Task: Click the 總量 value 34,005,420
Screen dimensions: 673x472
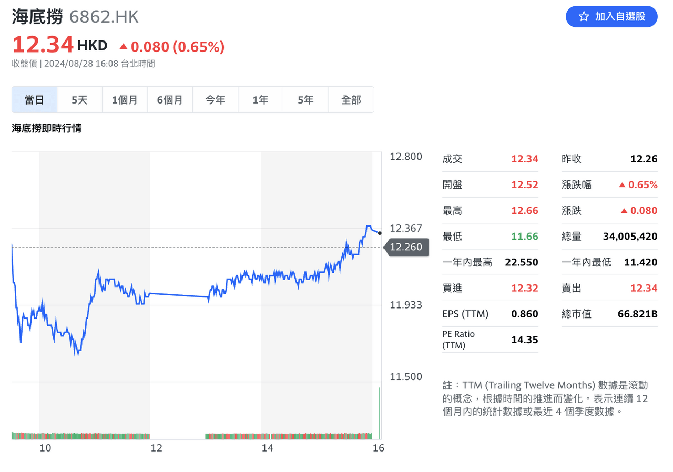Action: 630,236
